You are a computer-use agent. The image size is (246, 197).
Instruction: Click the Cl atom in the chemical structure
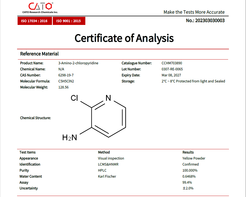coord(75,98)
